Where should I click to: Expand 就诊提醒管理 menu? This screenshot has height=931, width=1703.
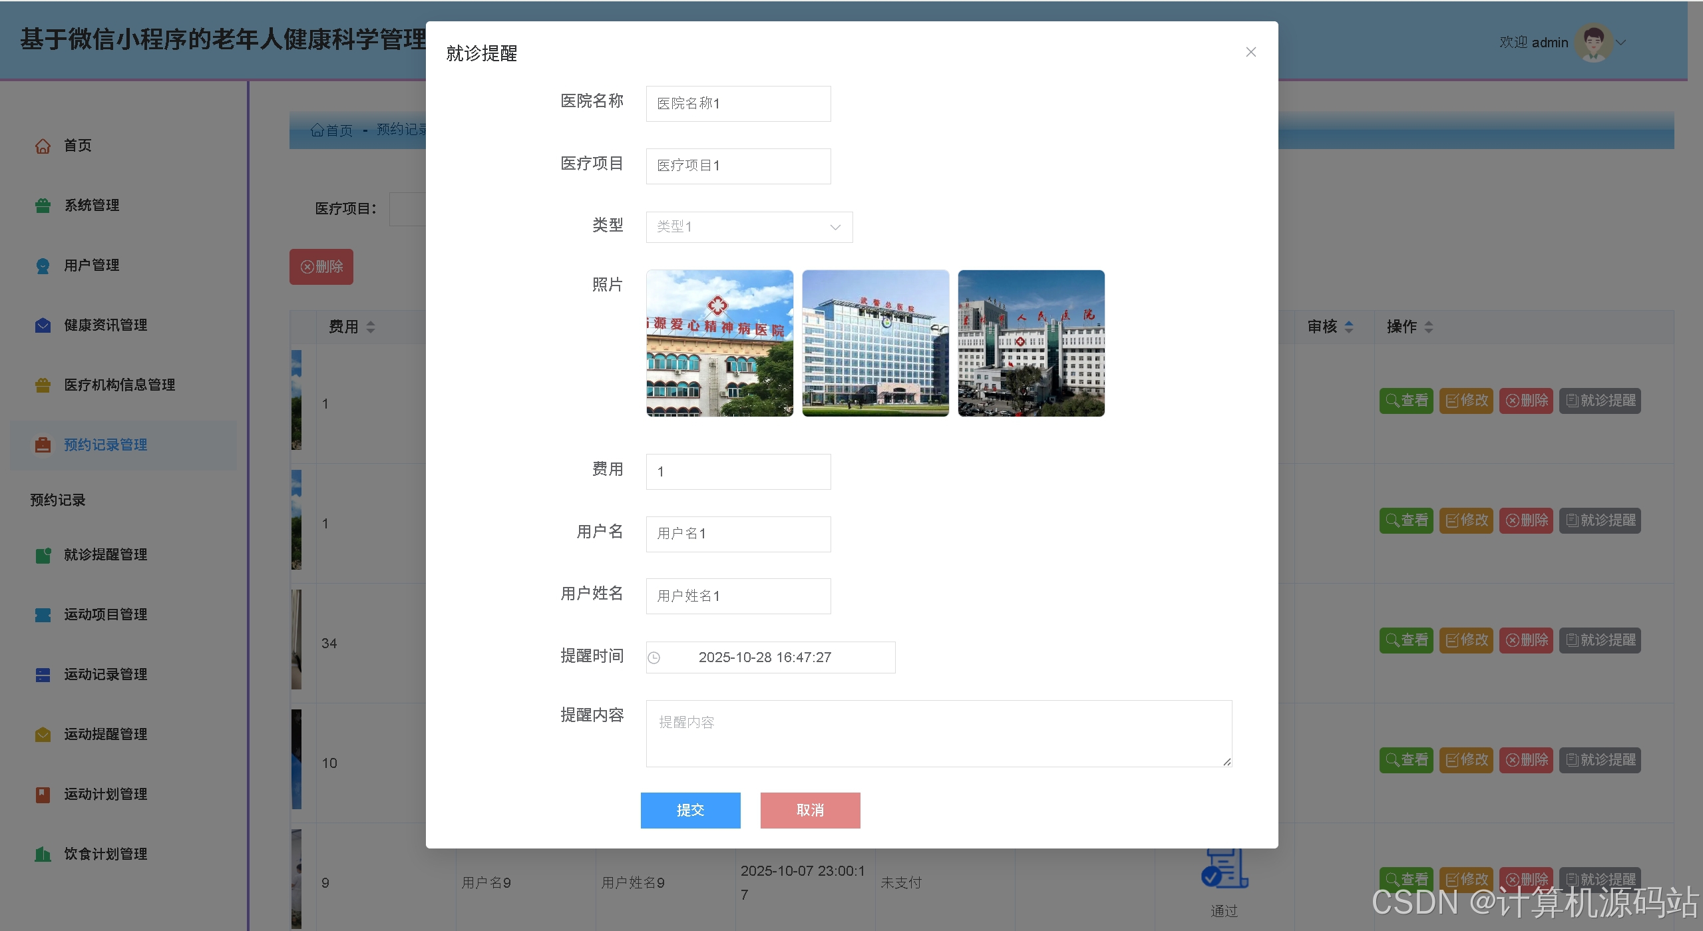tap(105, 555)
